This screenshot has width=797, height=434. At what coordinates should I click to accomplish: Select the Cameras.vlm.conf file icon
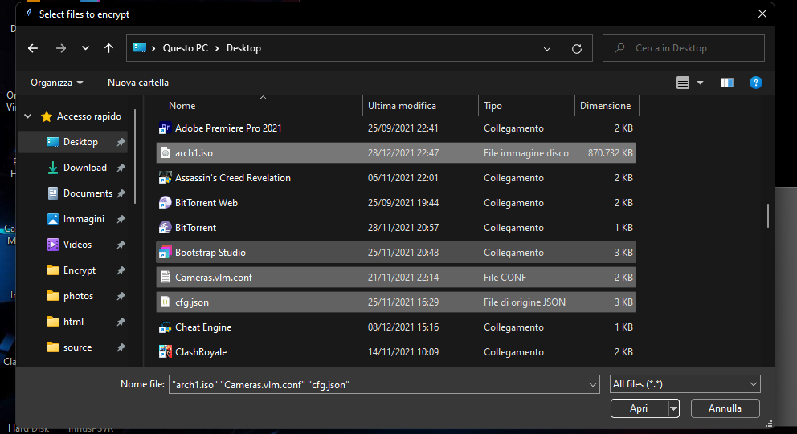(165, 277)
